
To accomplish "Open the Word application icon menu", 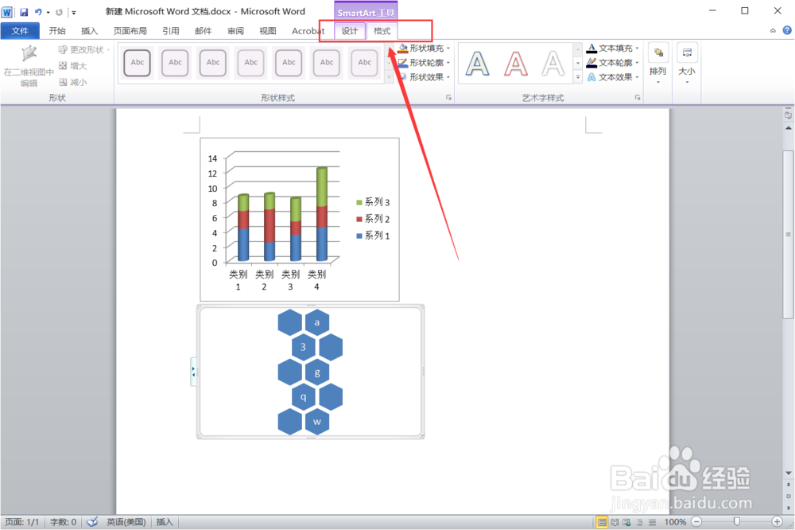I will [6, 12].
